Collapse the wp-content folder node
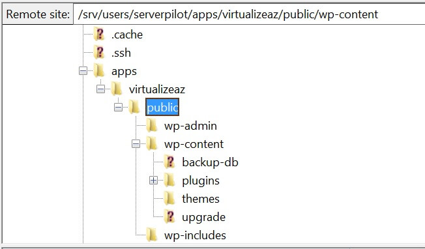Viewport: 425px width, 249px height. [136, 144]
